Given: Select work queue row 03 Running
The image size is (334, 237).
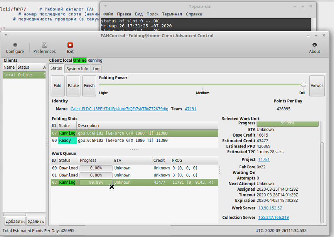Looking at the screenshot, I should [135, 183].
